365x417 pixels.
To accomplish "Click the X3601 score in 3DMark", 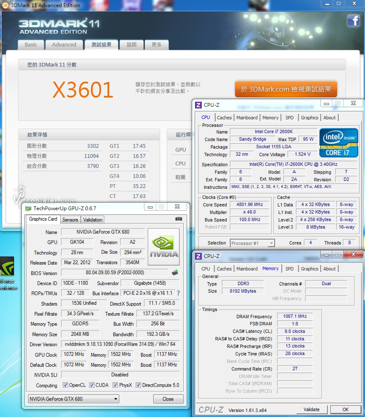I will (83, 90).
